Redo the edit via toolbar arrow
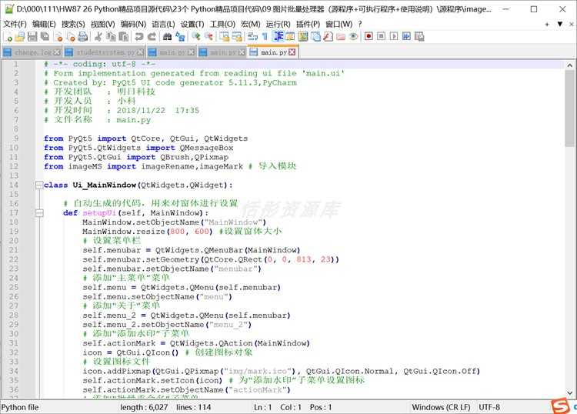Image resolution: width=577 pixels, height=414 pixels. tap(152, 36)
